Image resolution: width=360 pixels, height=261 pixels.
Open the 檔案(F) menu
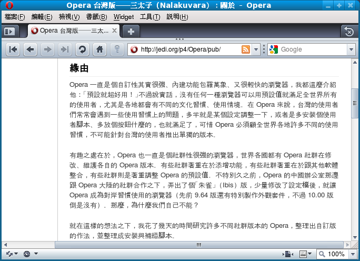(15, 17)
